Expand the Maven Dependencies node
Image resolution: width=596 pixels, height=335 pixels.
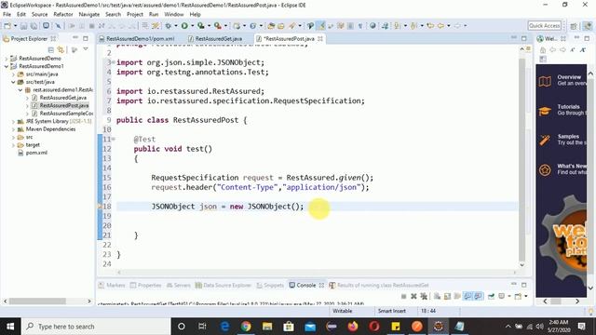pyautogui.click(x=13, y=129)
